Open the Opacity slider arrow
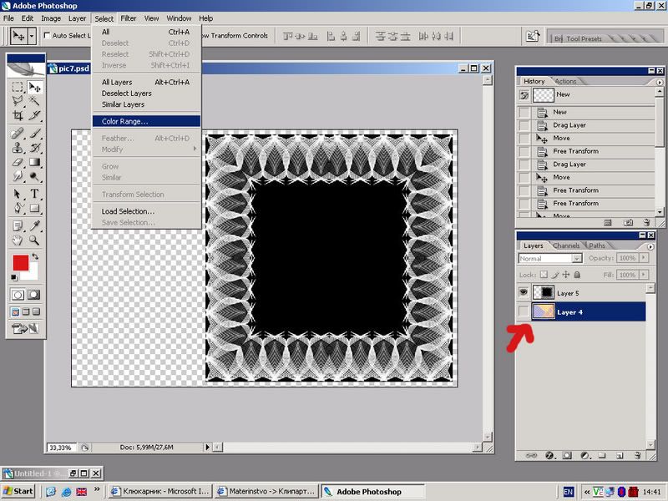Image resolution: width=668 pixels, height=501 pixels. pyautogui.click(x=644, y=258)
